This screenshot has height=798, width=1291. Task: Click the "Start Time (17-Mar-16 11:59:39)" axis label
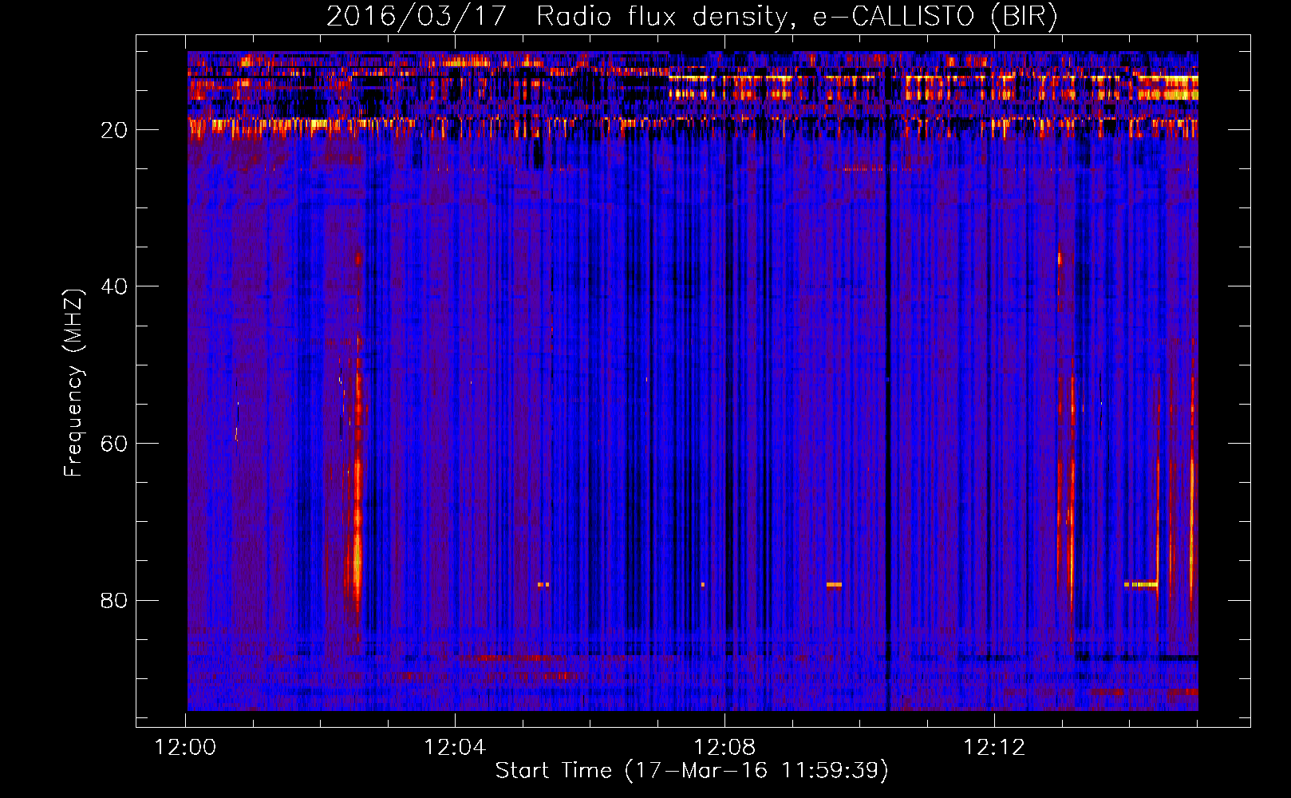click(x=692, y=771)
